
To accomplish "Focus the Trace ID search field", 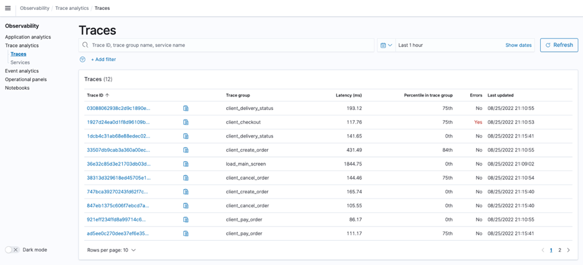I will pyautogui.click(x=227, y=45).
